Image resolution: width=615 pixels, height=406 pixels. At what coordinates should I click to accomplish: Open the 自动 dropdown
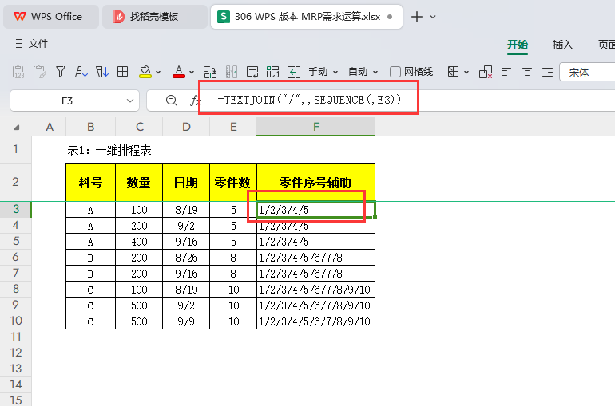363,72
